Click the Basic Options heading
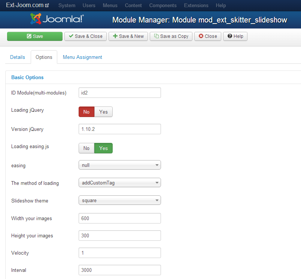The width and height of the screenshot is (301, 279). click(27, 77)
